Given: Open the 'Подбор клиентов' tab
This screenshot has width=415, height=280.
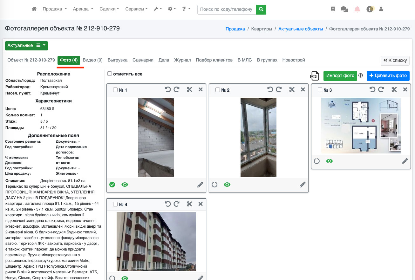Looking at the screenshot, I should coord(214,60).
